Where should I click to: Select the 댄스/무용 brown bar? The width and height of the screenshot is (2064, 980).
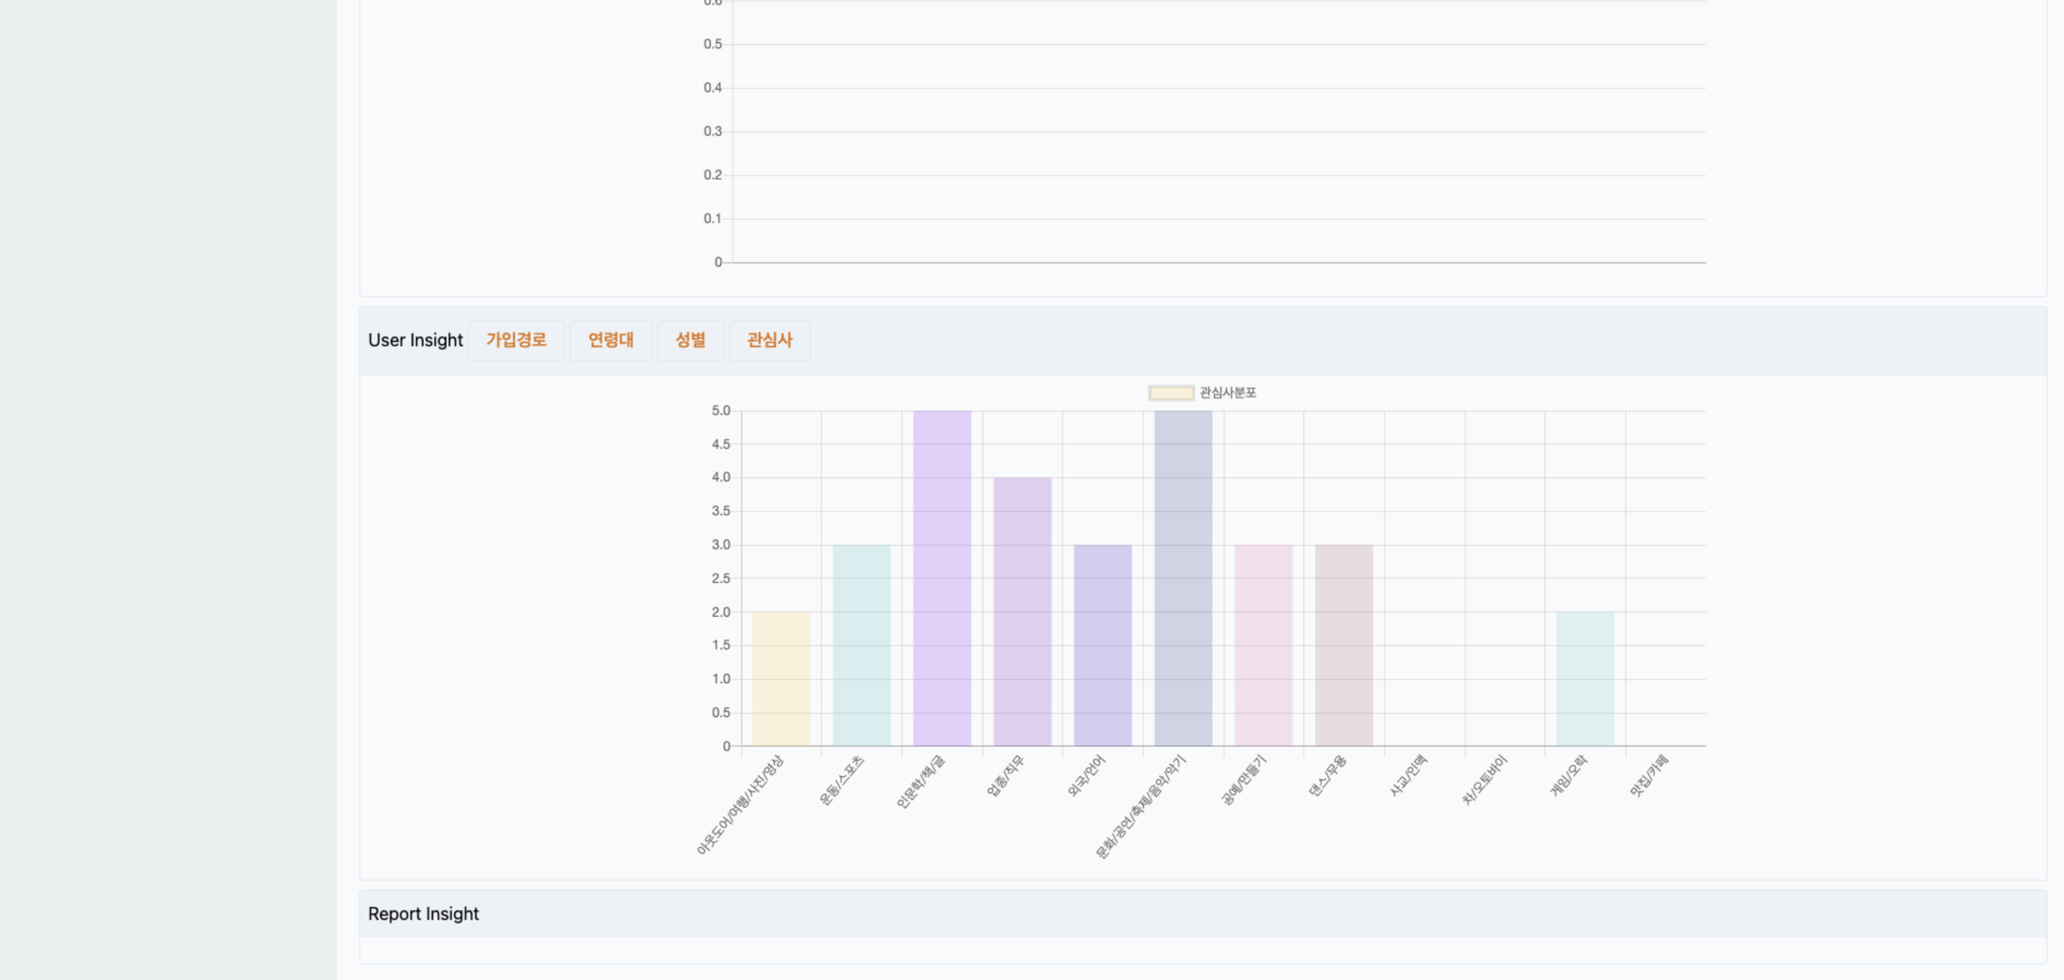tap(1344, 645)
